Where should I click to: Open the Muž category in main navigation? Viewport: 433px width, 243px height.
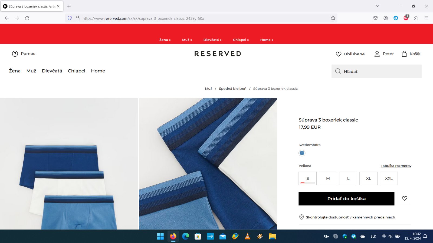[x=31, y=71]
